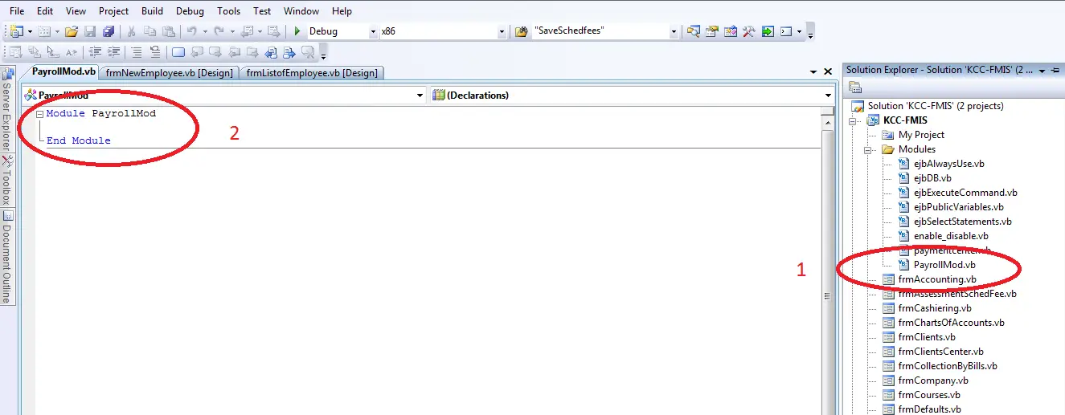Screen dimensions: 1065x415
Task: Click the Find in Files binoculars icon
Action: pyautogui.click(x=522, y=31)
